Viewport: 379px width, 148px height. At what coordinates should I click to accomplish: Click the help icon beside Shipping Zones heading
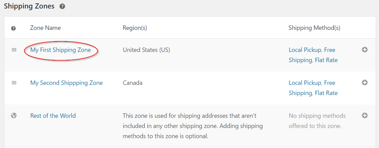pyautogui.click(x=62, y=6)
